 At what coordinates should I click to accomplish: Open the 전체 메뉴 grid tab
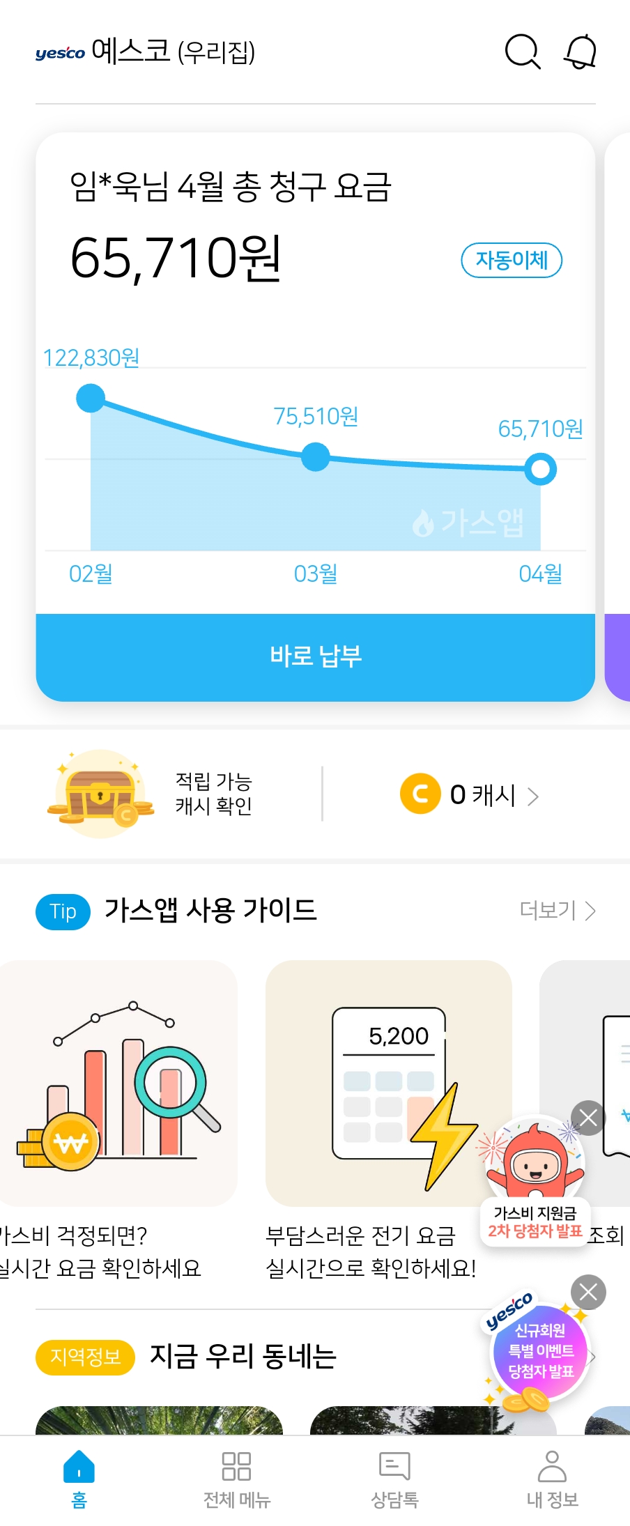236,1479
